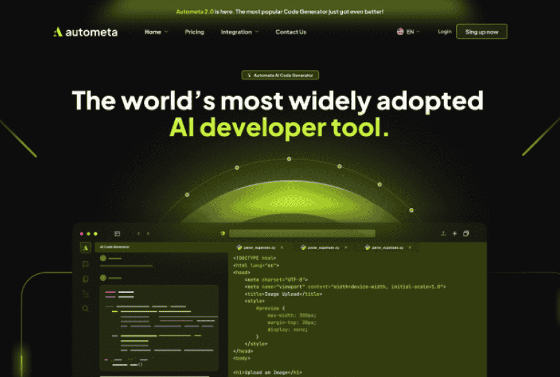This screenshot has width=560, height=377.
Task: Click the Autometa 'A' icon in editor sidebar
Action: click(x=86, y=248)
